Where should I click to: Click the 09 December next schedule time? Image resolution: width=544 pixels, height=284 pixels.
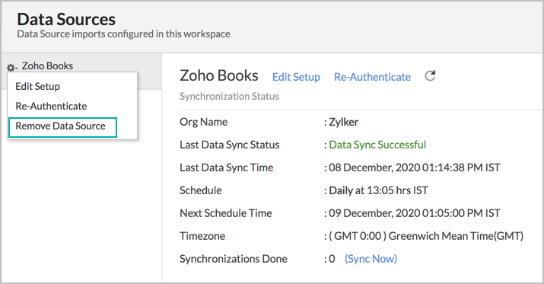414,213
